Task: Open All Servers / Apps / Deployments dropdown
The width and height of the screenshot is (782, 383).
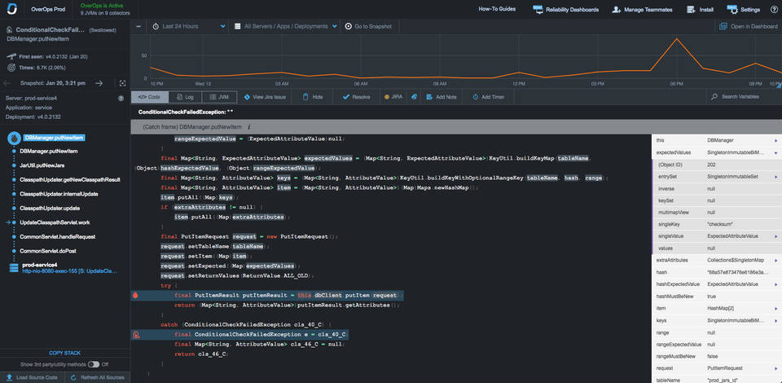Action: (288, 25)
